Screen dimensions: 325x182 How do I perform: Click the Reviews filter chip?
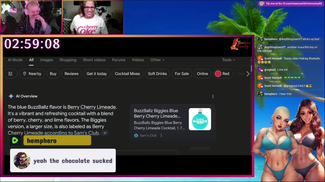pos(71,74)
